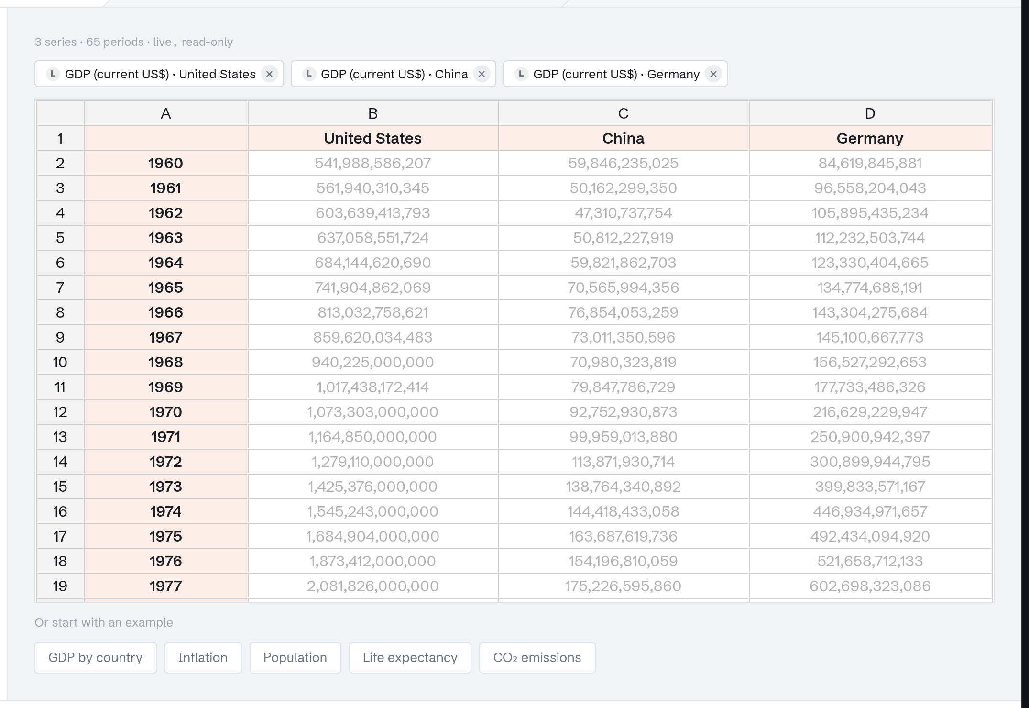The image size is (1029, 708).
Task: Select cell 112,232,503,744
Action: click(x=870, y=238)
